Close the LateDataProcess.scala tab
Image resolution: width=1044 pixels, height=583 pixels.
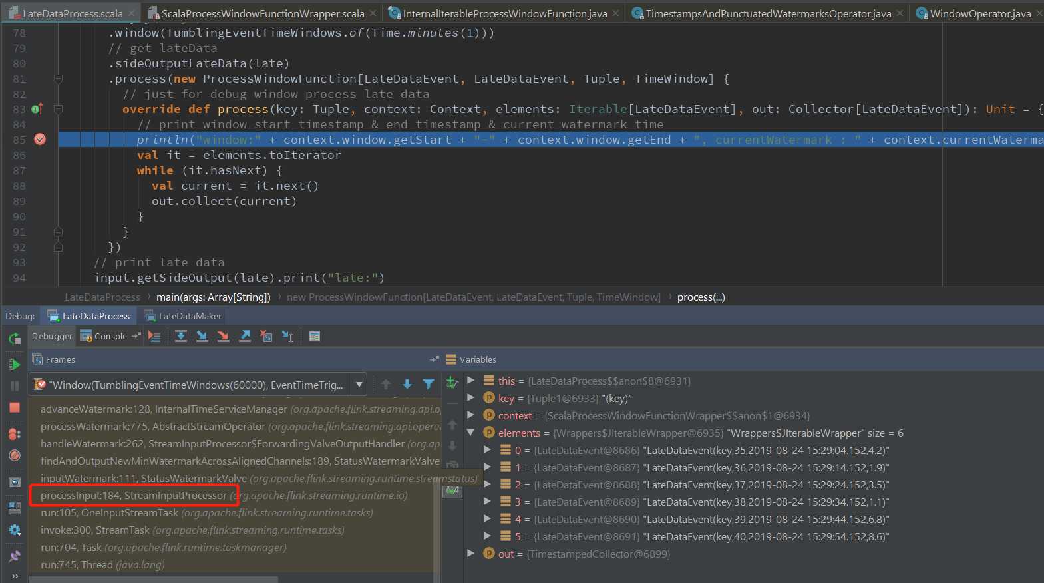[132, 13]
